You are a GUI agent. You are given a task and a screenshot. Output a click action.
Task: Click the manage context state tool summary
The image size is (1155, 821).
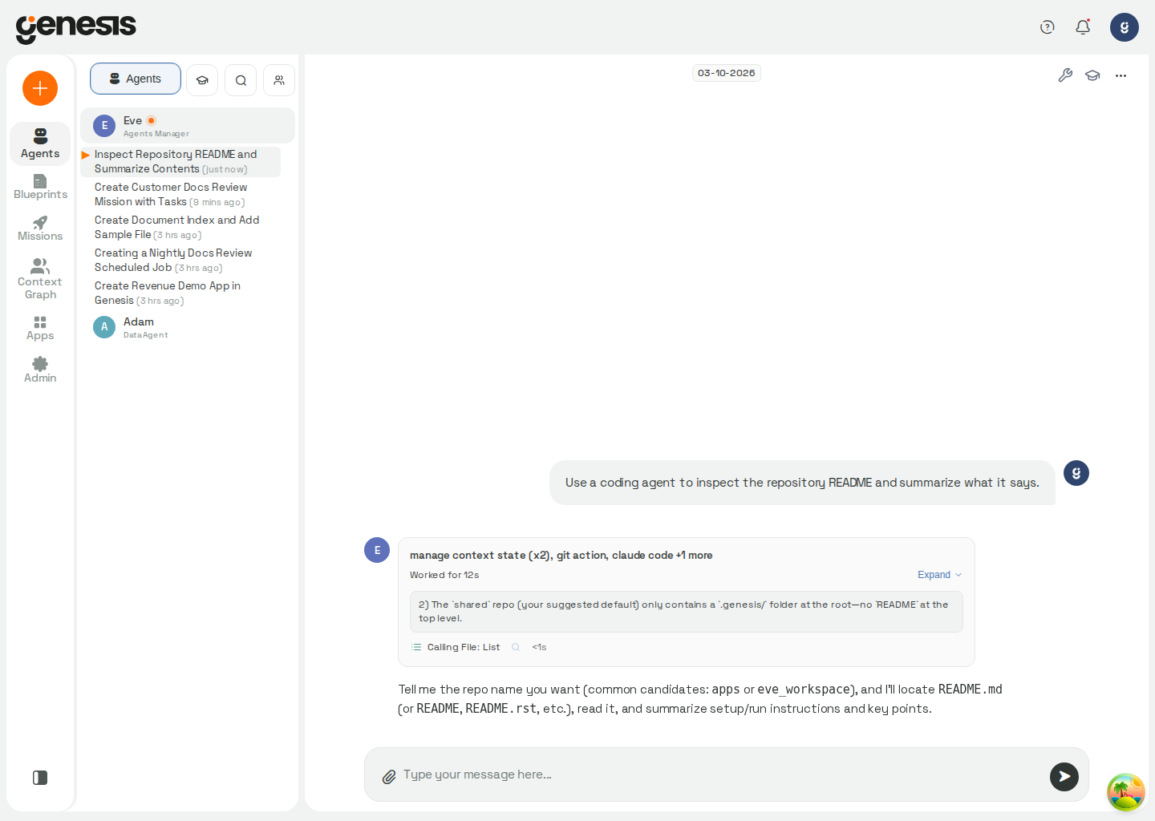click(x=561, y=555)
